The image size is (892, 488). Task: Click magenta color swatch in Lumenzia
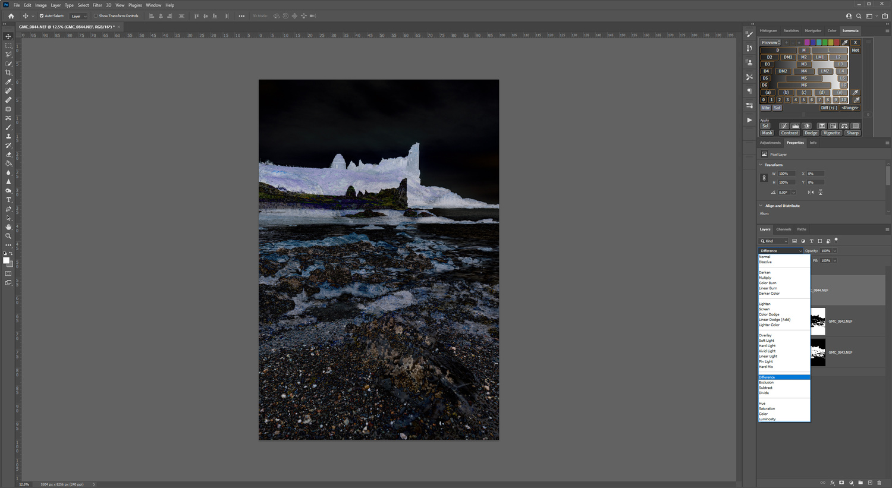pos(807,43)
